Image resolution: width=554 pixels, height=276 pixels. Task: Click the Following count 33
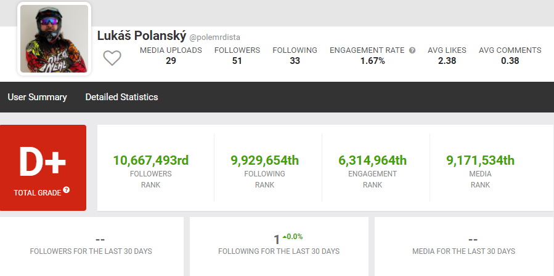[295, 61]
